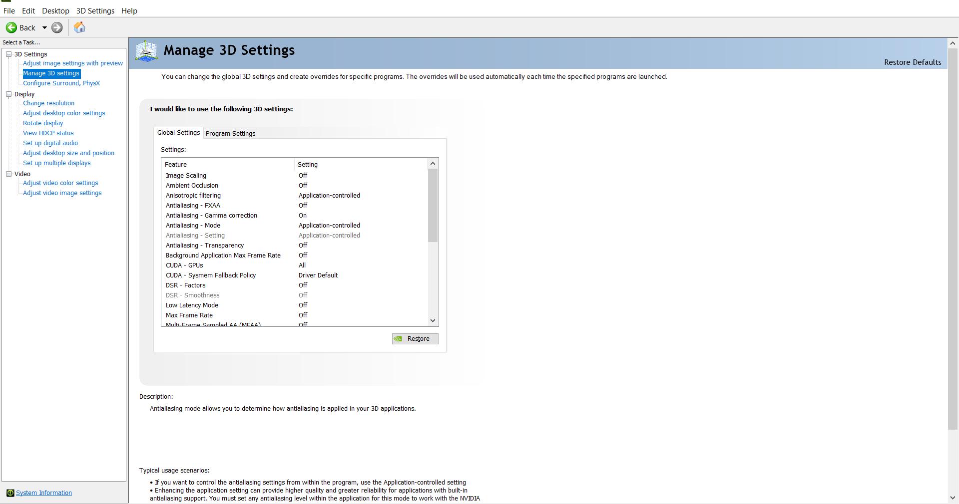Select the Low Latency Mode setting row

pyautogui.click(x=192, y=305)
